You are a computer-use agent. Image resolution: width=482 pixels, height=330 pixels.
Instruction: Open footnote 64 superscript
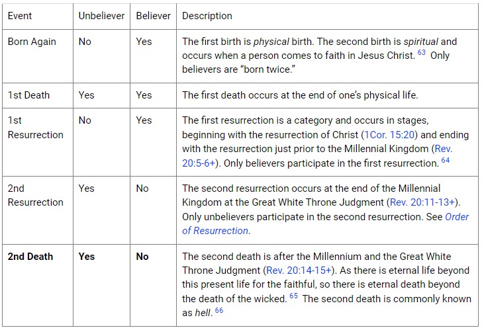click(x=446, y=160)
